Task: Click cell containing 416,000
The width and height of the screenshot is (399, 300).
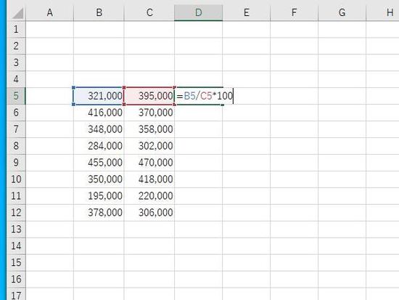Action: (x=99, y=113)
